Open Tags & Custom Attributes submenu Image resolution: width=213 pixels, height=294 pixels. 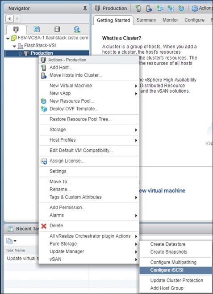(x=89, y=197)
